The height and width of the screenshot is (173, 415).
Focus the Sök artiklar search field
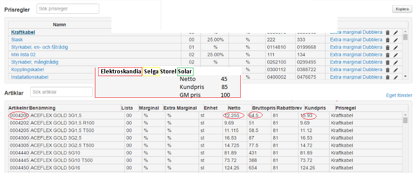point(62,92)
